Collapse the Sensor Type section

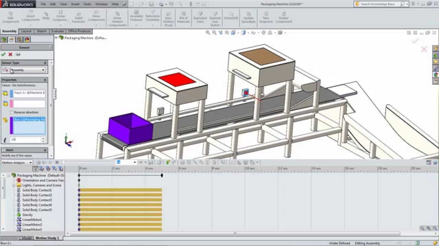[45, 63]
